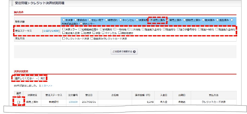Click the 新規受付 status cell in the table
This screenshot has height=114, width=247.
click(53, 102)
